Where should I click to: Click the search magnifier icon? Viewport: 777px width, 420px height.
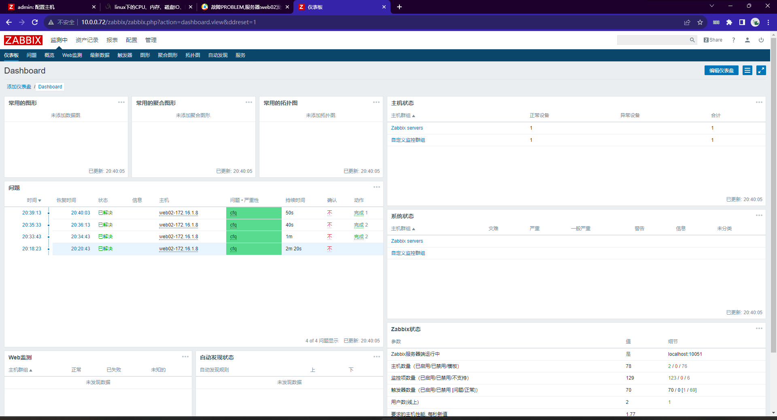(x=692, y=40)
